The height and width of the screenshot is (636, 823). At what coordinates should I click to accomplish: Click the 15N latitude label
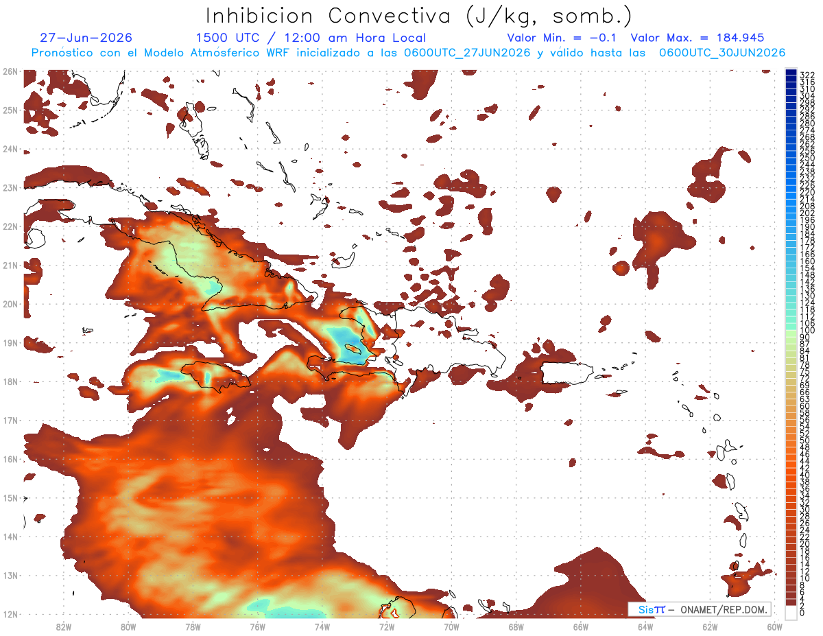coord(10,497)
